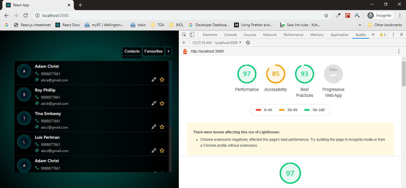The height and width of the screenshot is (188, 406).
Task: Open the Memory panel
Action: click(x=317, y=35)
